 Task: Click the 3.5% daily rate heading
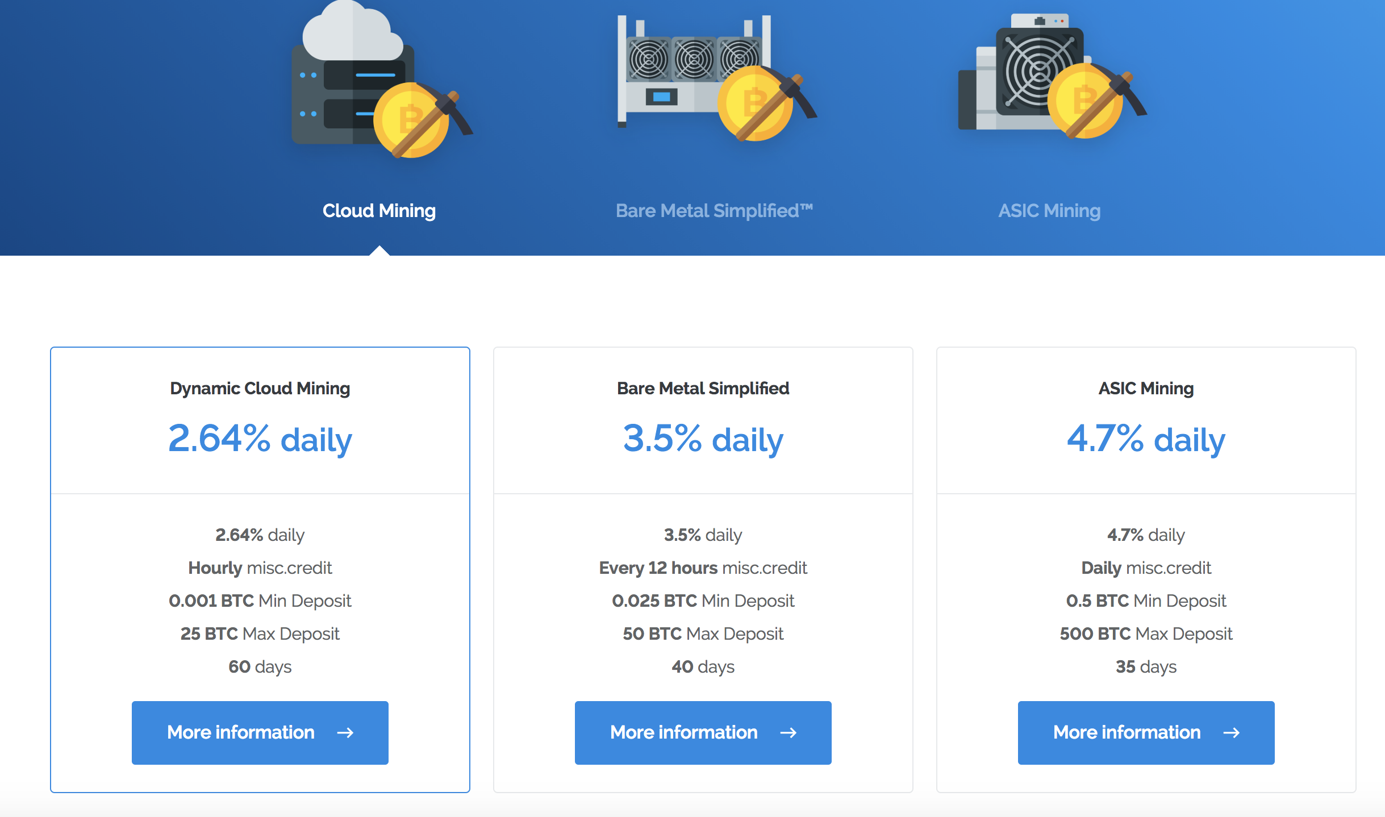click(703, 439)
